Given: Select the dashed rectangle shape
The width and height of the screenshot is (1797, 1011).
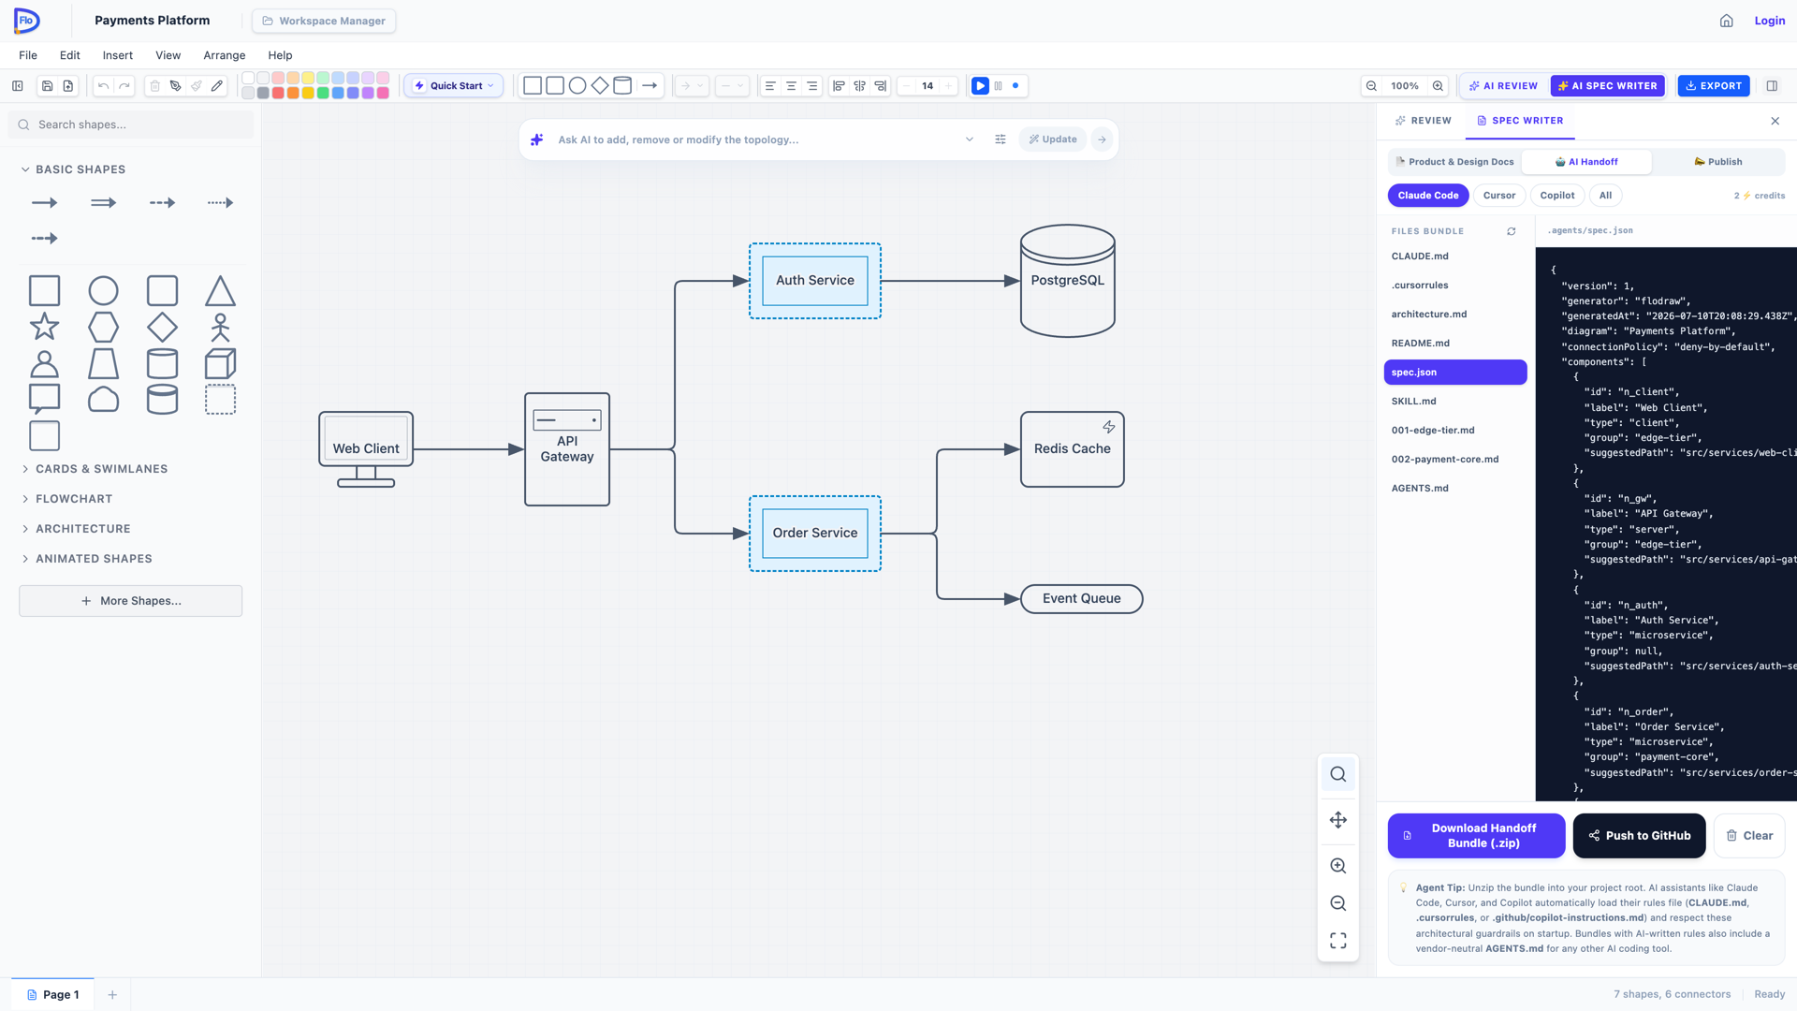Looking at the screenshot, I should 220,399.
